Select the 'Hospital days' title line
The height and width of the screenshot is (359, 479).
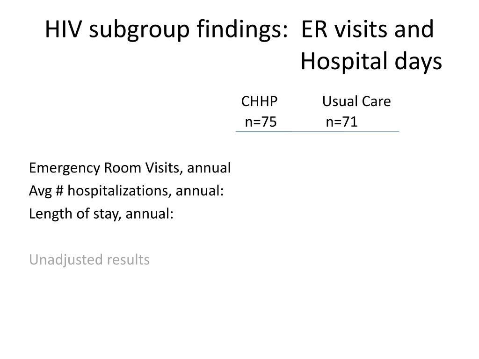(371, 62)
